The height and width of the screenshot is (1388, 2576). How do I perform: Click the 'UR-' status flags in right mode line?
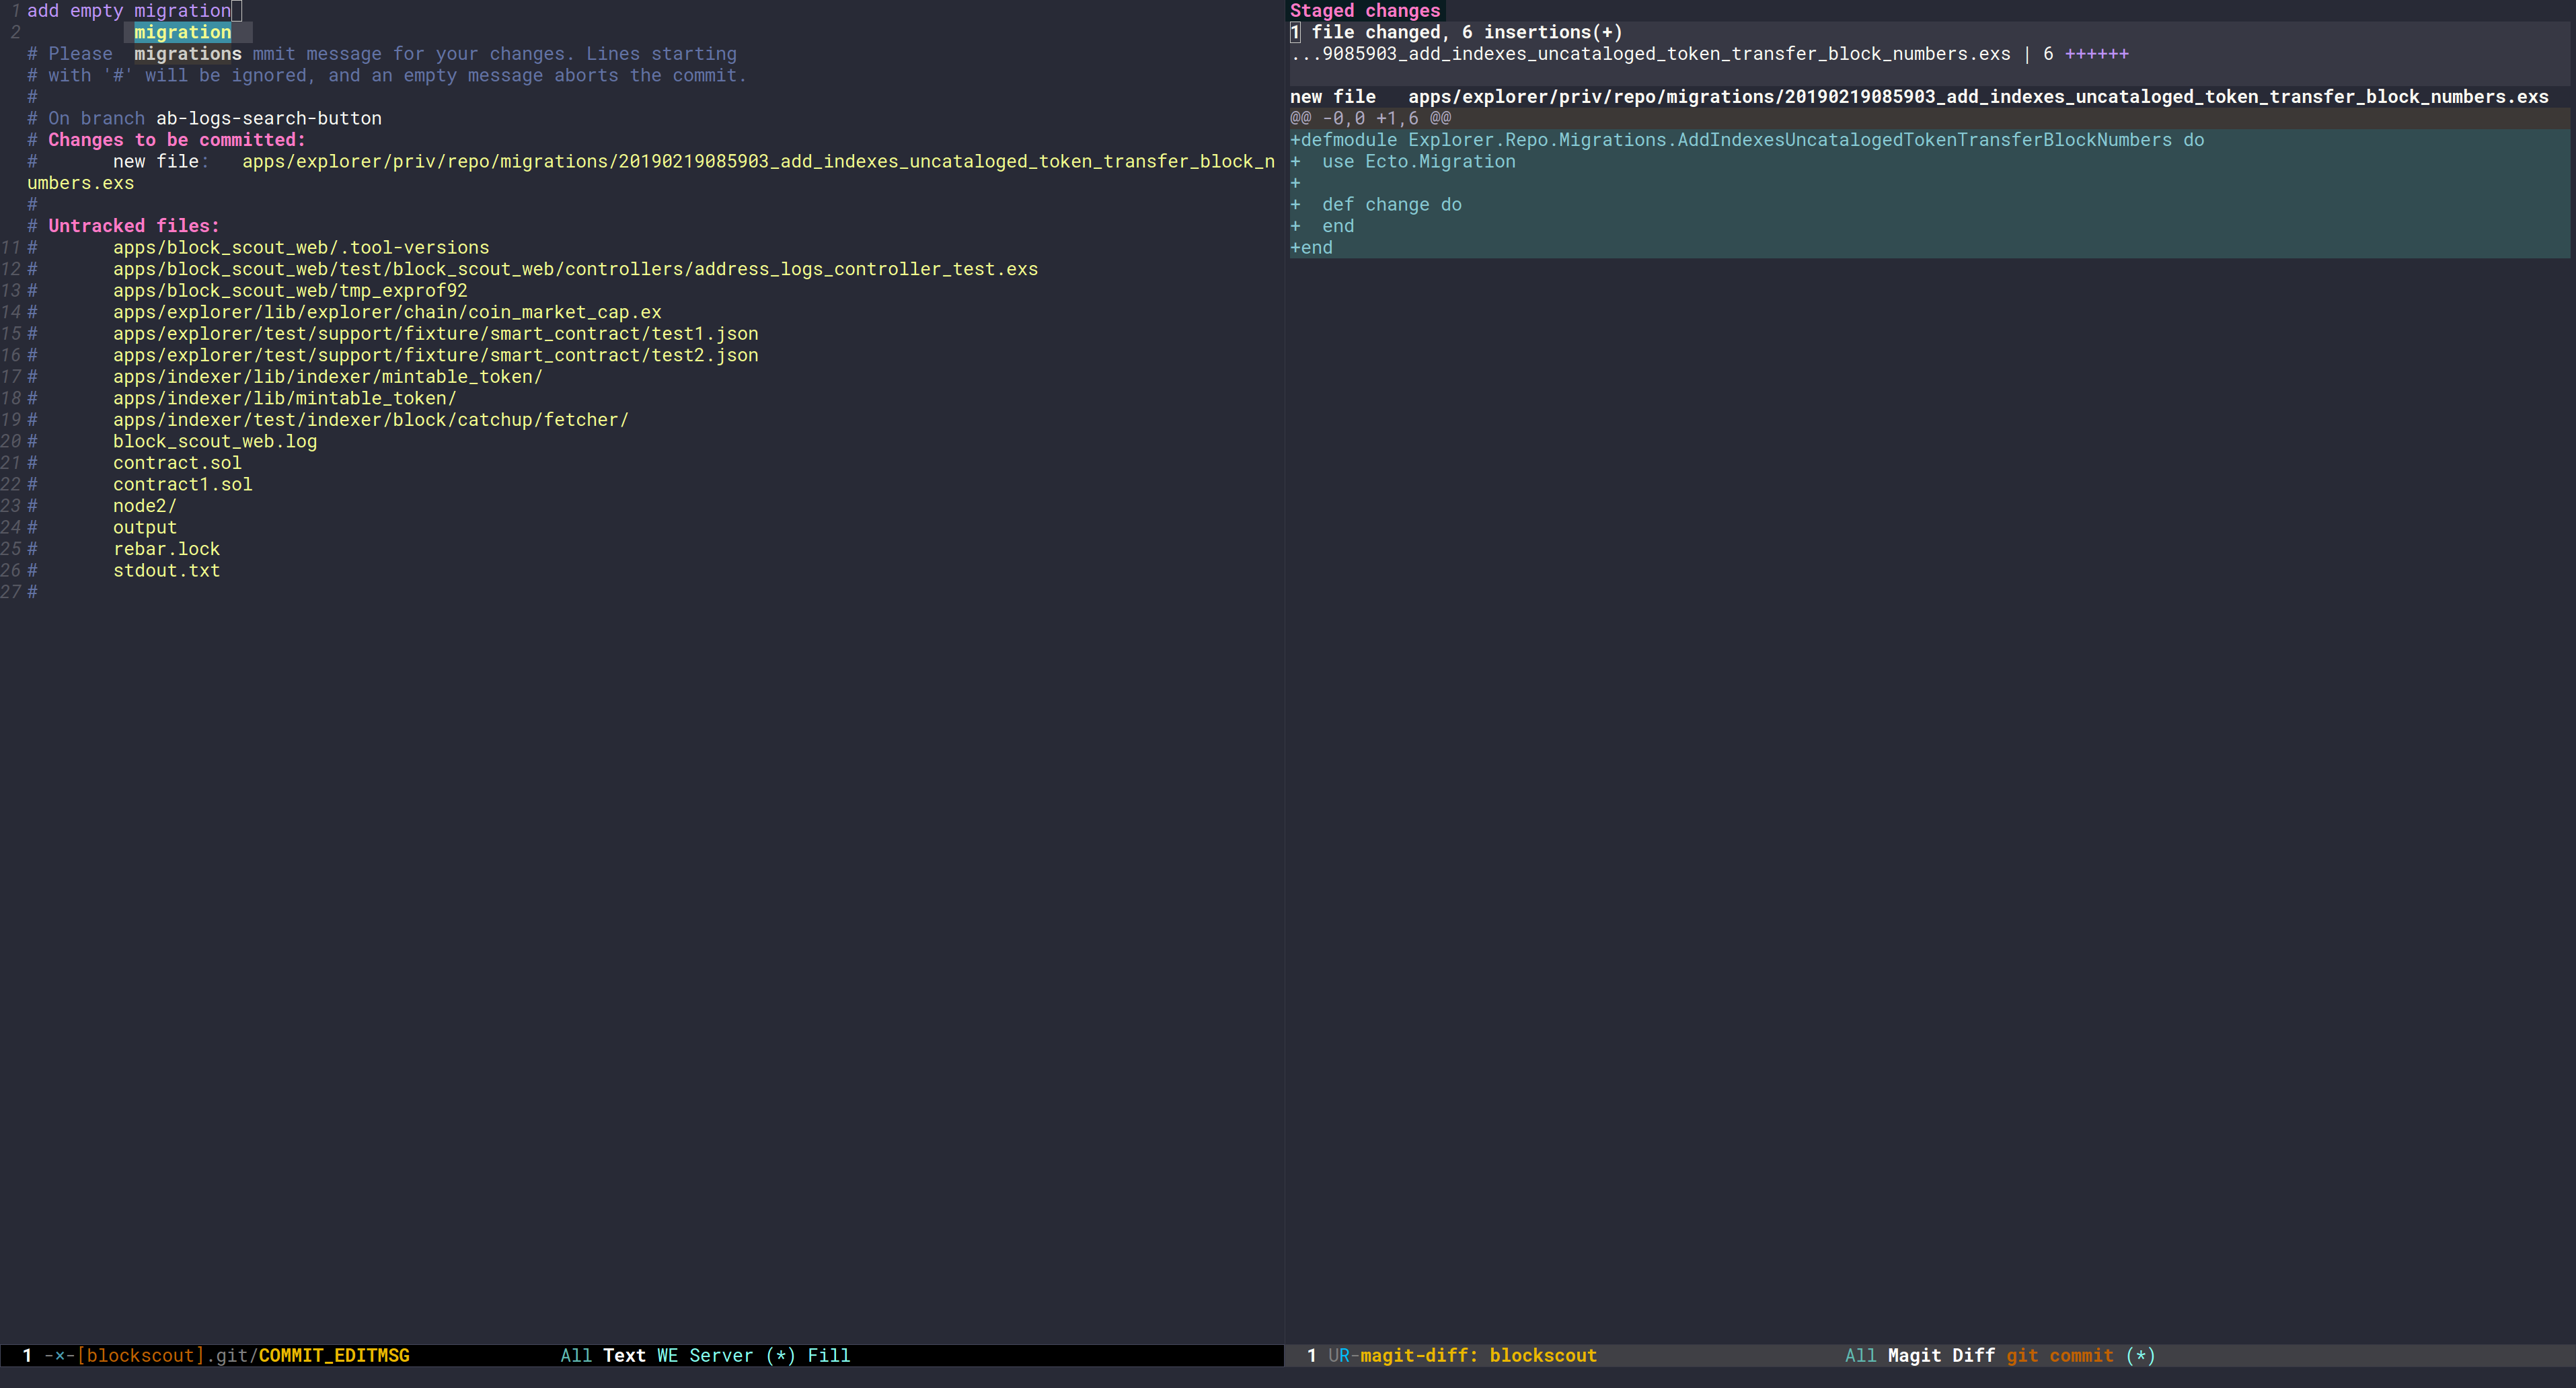point(1343,1355)
